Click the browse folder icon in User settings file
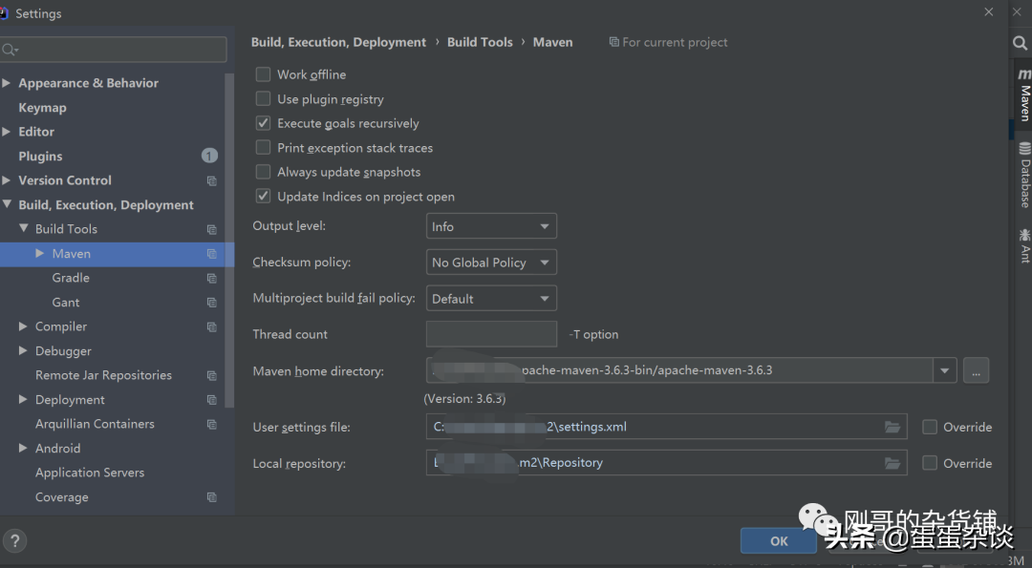The height and width of the screenshot is (568, 1032). pos(892,428)
